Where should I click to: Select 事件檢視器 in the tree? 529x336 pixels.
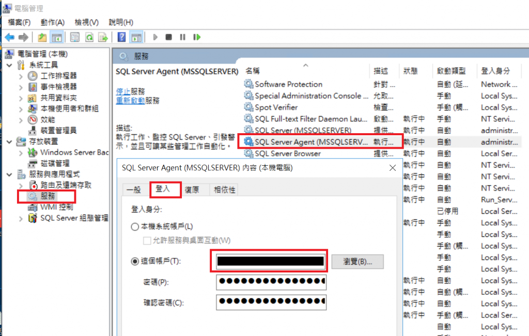[x=58, y=87]
